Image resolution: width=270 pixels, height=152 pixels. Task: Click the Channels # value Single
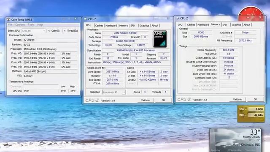point(245,33)
